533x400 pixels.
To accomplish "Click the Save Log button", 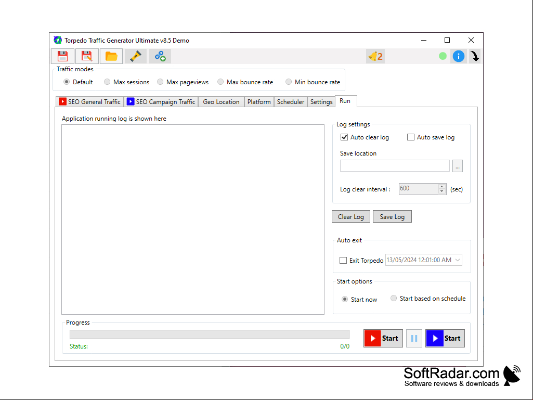I will point(392,217).
